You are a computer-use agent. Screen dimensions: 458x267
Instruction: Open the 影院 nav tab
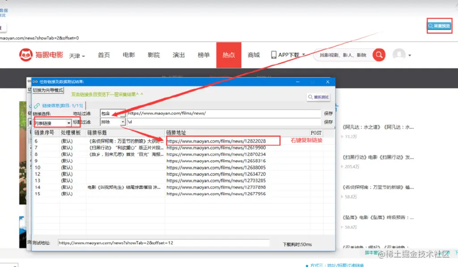[154, 55]
